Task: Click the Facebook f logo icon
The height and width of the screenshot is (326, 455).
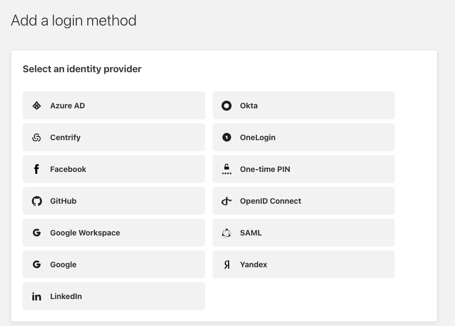Action: (x=37, y=169)
